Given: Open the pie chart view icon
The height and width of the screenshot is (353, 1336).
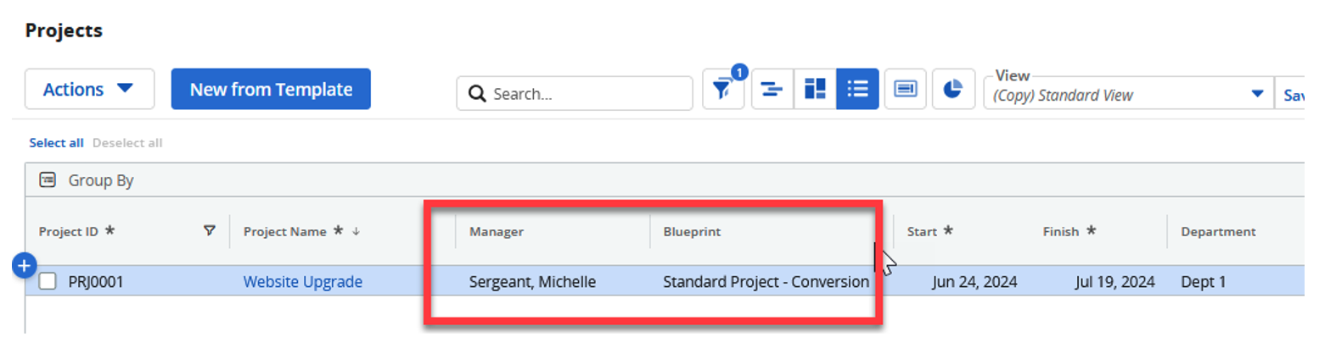Looking at the screenshot, I should 953,89.
